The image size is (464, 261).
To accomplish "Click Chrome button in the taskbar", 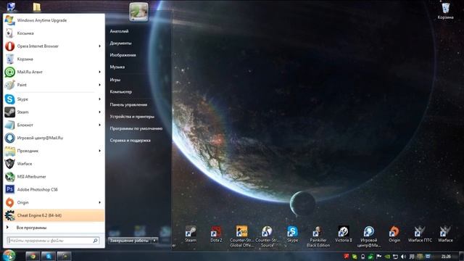I will (x=33, y=256).
